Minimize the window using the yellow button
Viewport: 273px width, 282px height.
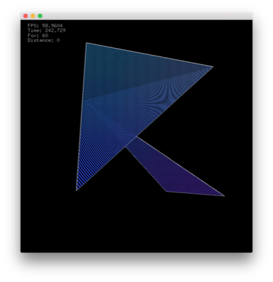click(33, 16)
